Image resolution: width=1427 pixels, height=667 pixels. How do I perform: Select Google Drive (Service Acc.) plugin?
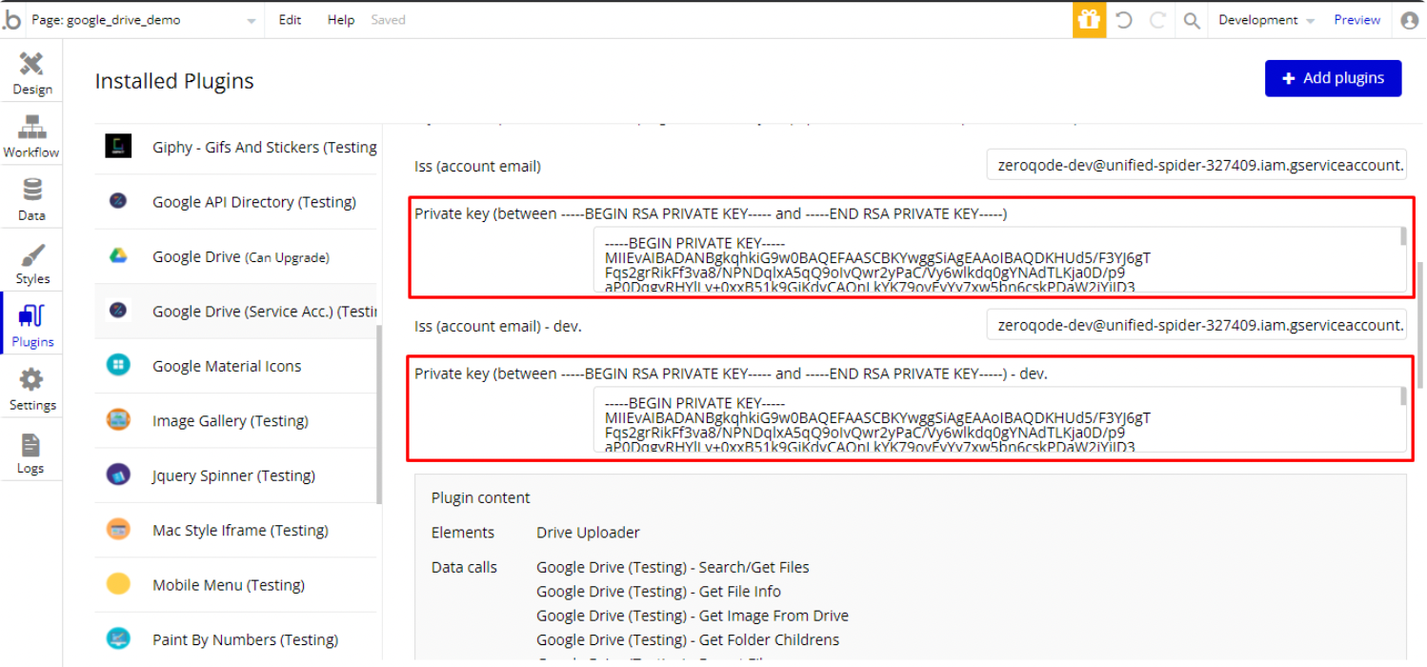click(236, 311)
